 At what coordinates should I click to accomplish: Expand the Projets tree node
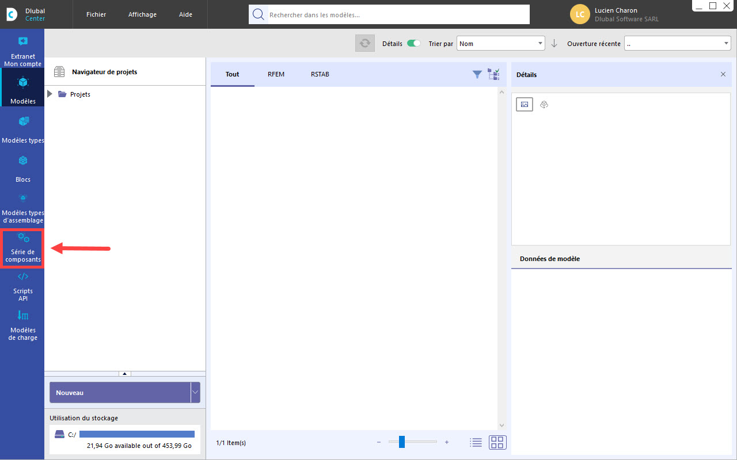pyautogui.click(x=50, y=94)
